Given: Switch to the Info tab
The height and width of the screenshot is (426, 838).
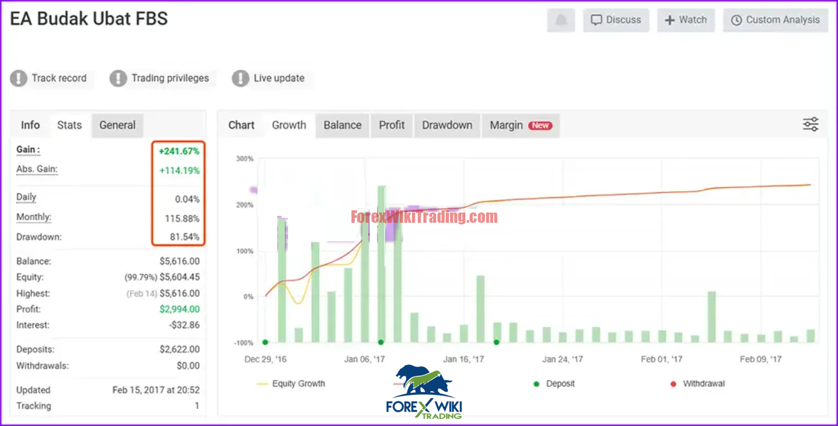Looking at the screenshot, I should tap(30, 125).
